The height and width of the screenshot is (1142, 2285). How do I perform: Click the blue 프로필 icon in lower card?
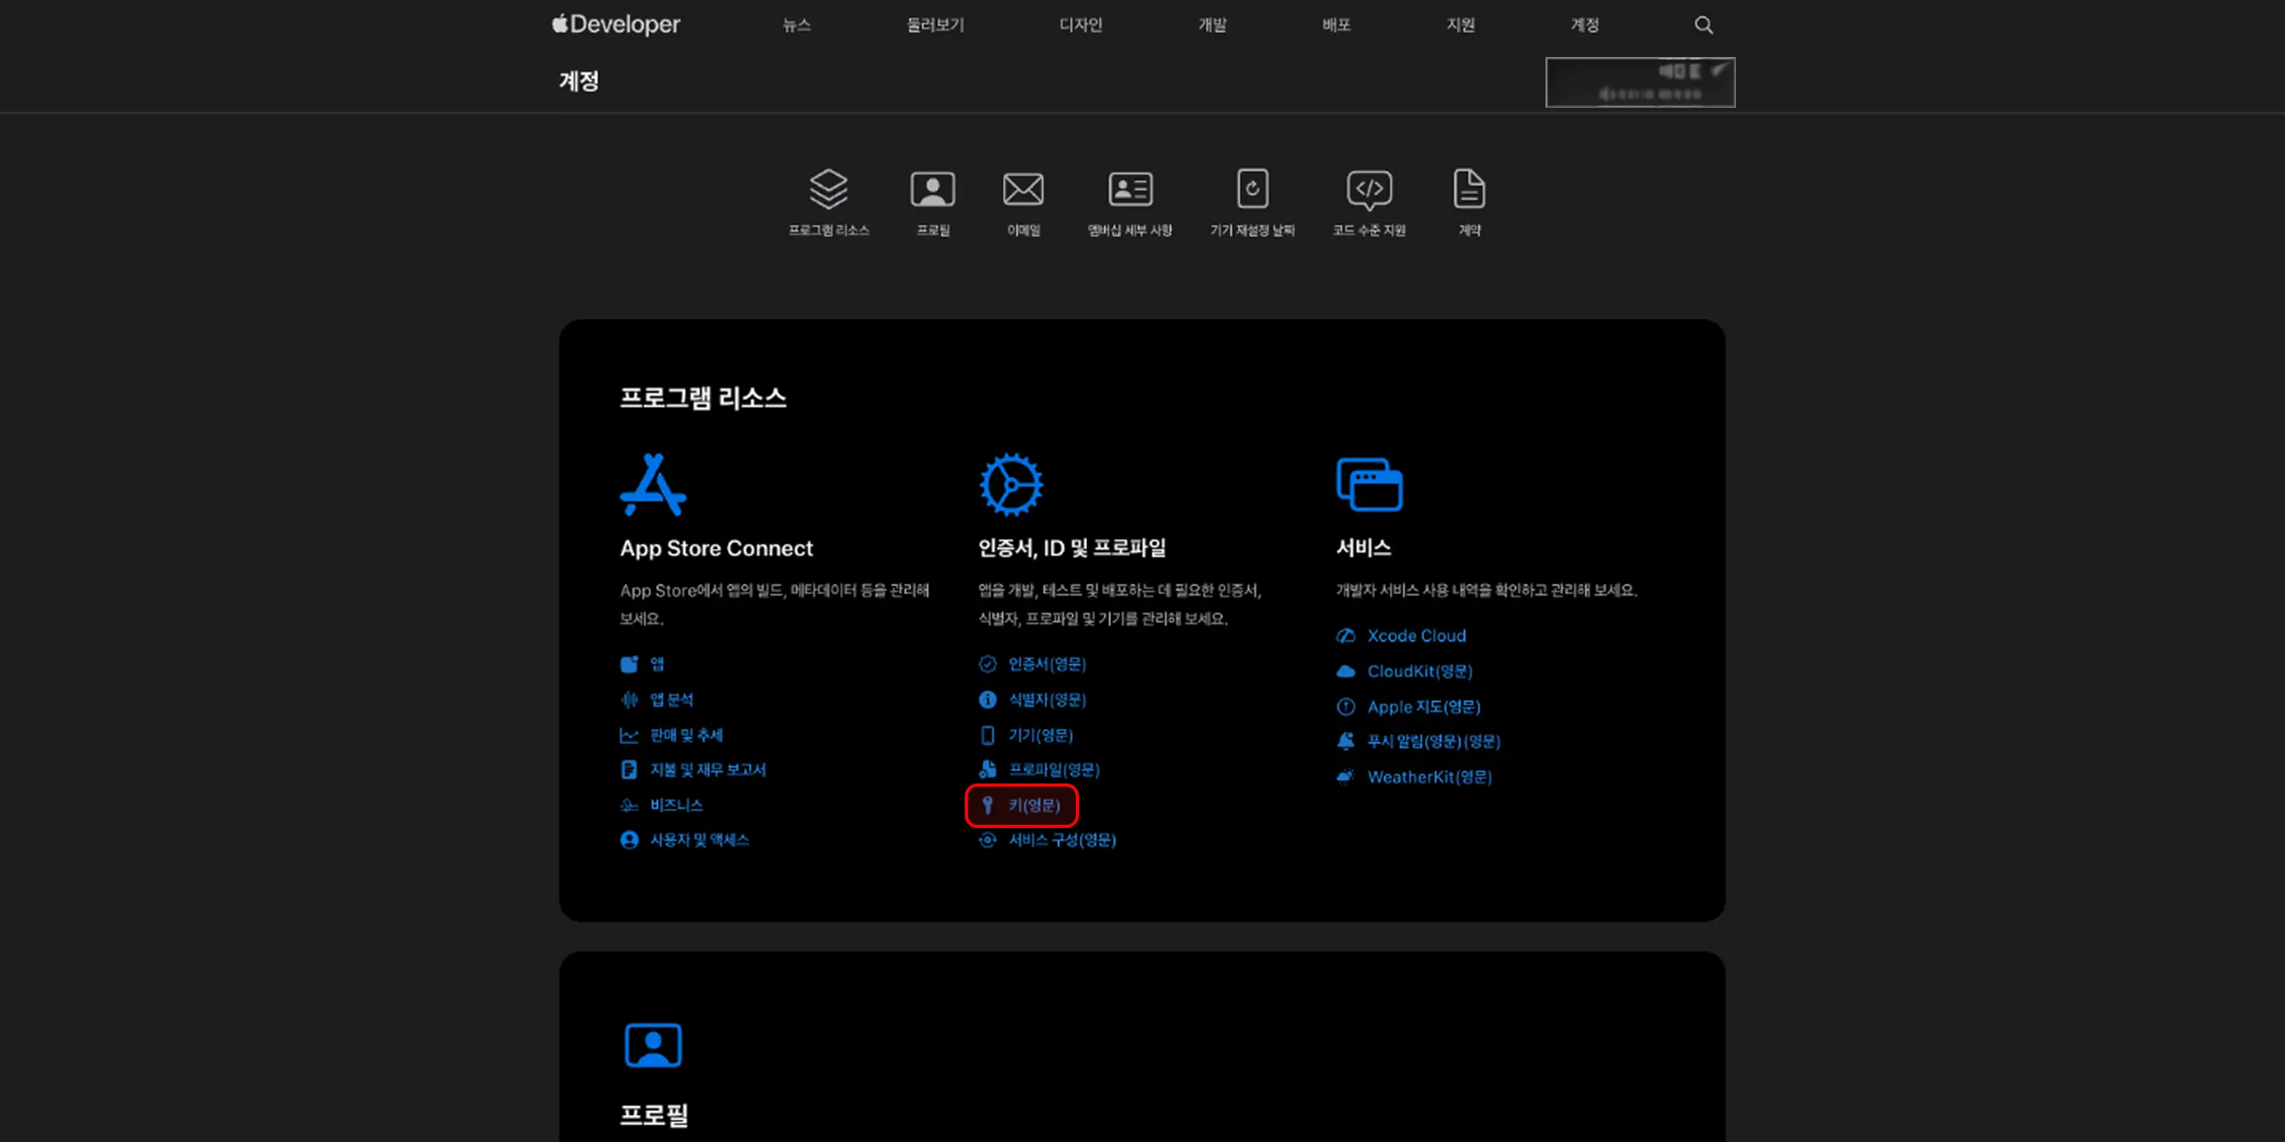[653, 1045]
